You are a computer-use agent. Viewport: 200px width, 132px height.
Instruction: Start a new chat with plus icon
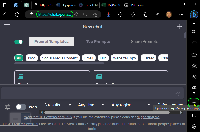coord(179,26)
